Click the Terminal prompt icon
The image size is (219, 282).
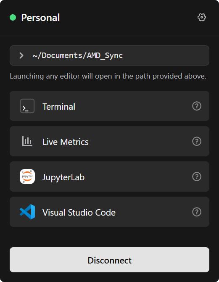(27, 106)
